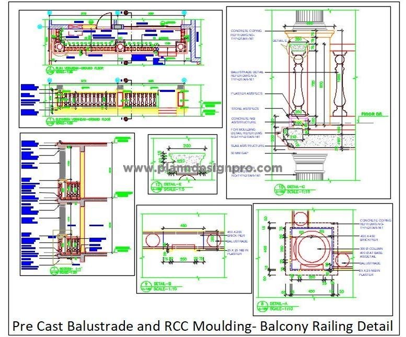Select 'PLASTER AS/SPECS' annotation in Detail-C
Viewport: 406px width, 337px height.
click(247, 94)
